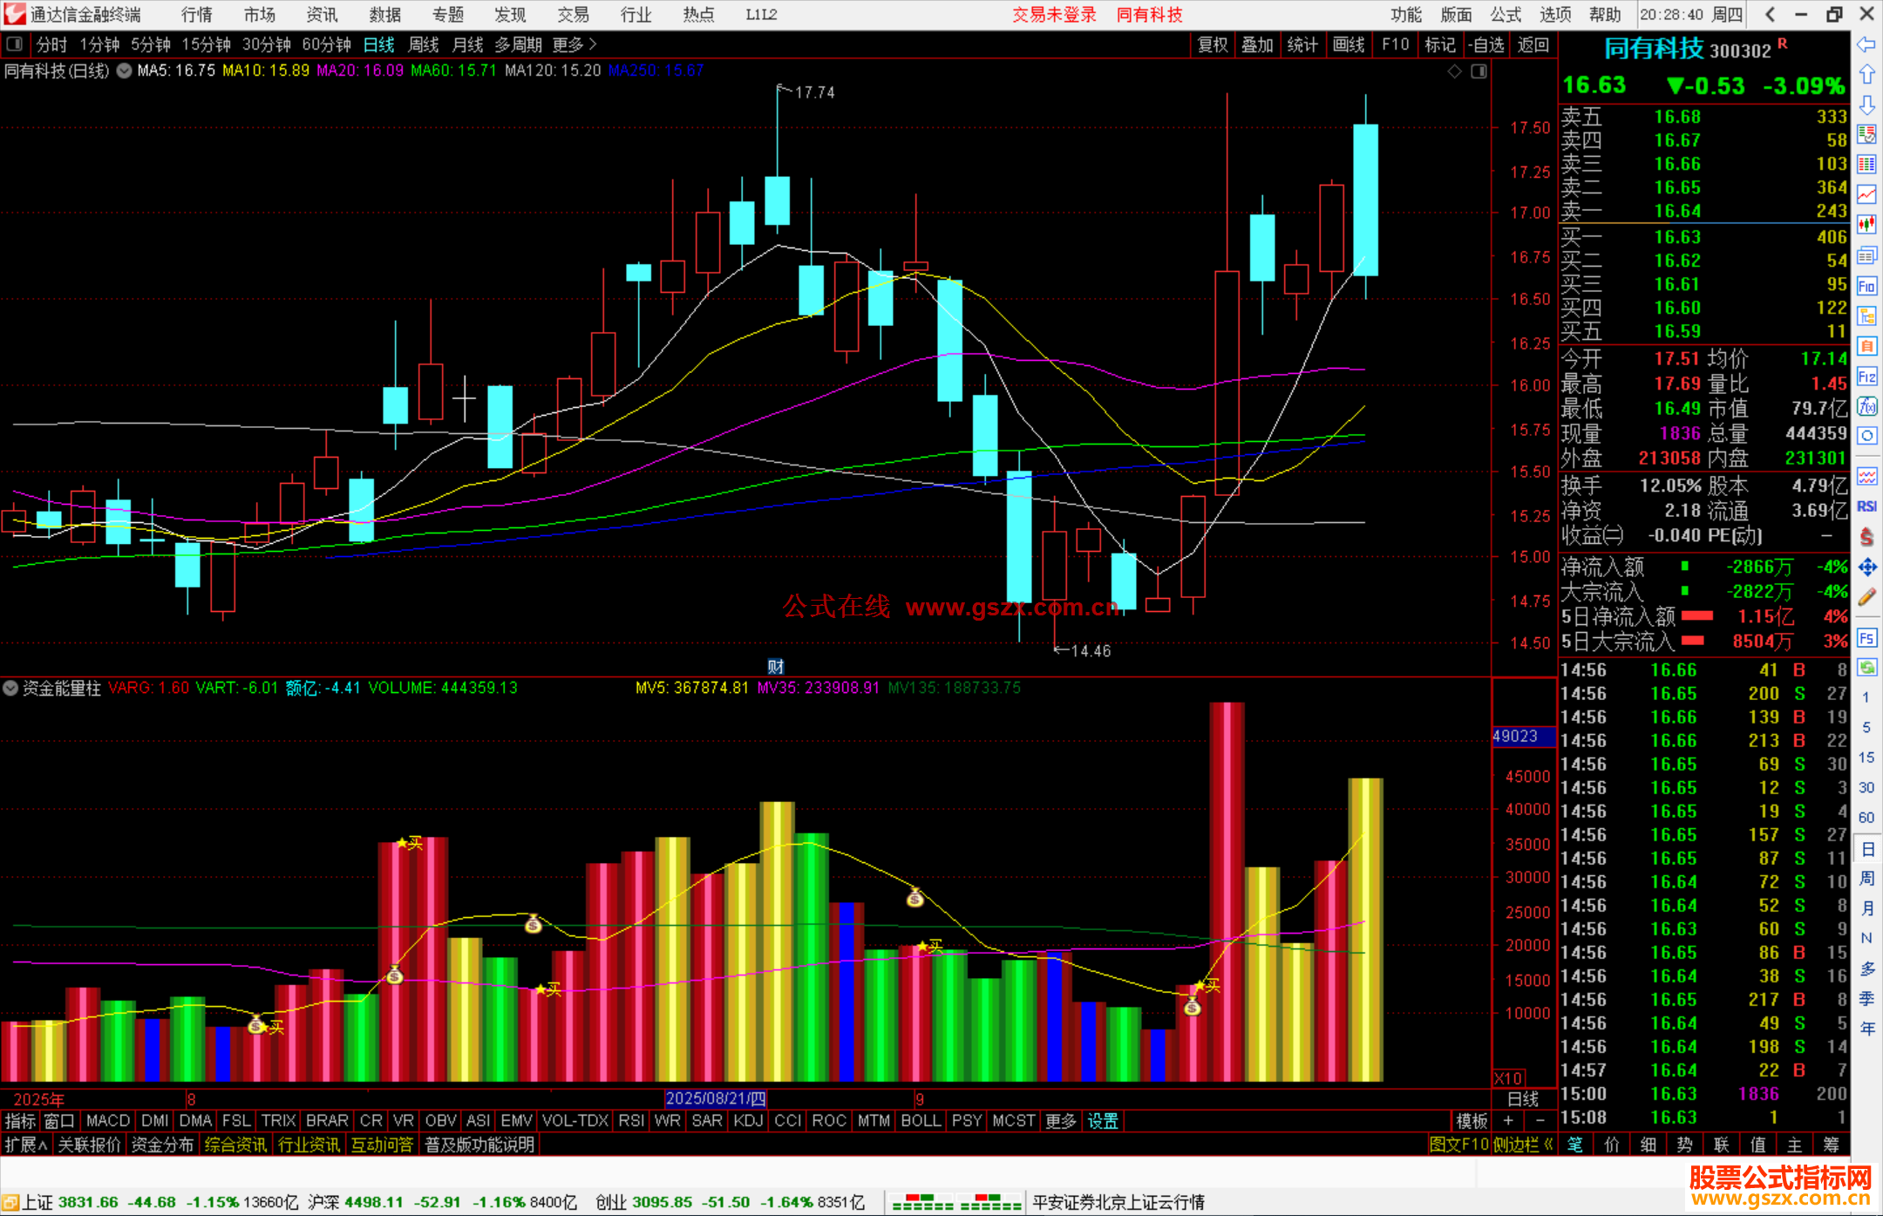Click the 设置 settings button in indicator bar
The image size is (1883, 1216).
(1103, 1121)
